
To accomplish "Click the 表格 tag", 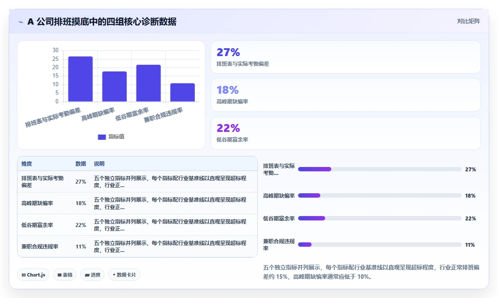I will tap(65, 275).
